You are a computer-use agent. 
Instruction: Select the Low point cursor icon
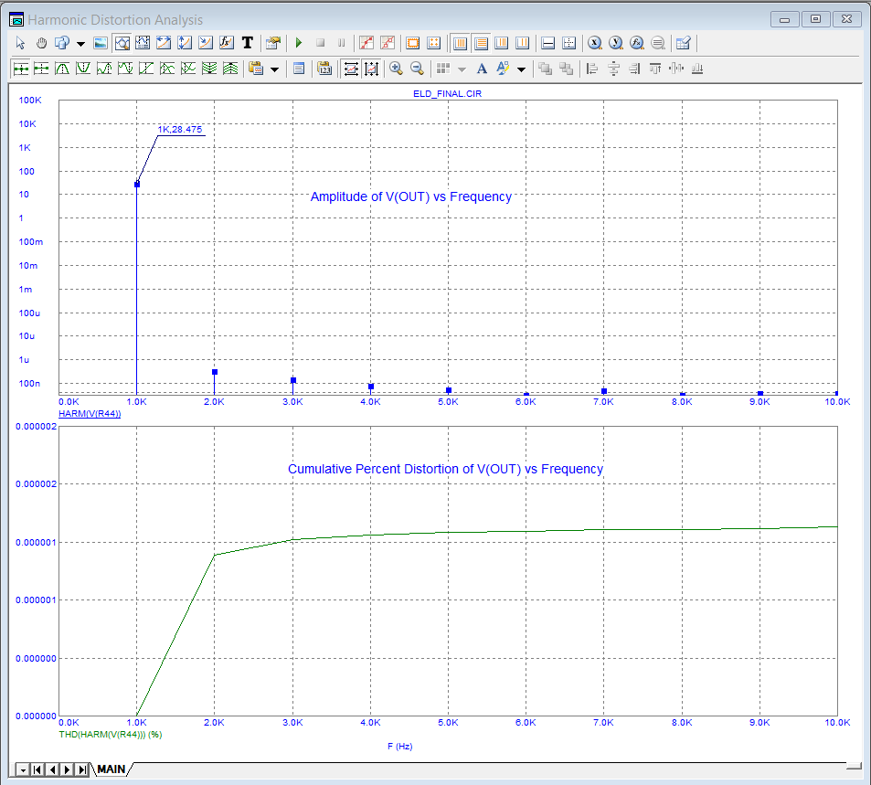coord(125,69)
